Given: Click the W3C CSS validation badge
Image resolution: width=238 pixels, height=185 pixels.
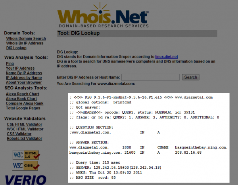Looking at the screenshot, I should click(26, 166).
